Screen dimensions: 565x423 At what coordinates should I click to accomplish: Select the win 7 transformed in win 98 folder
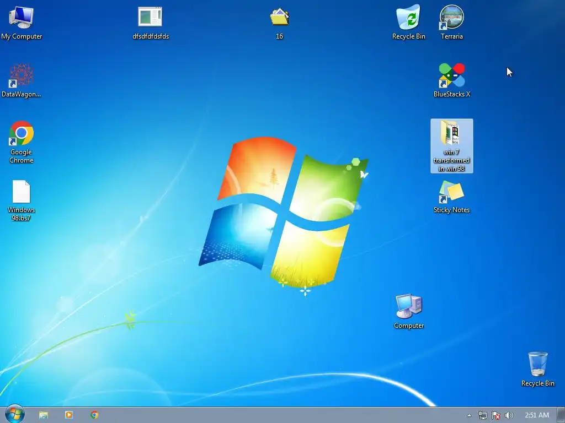click(x=451, y=146)
